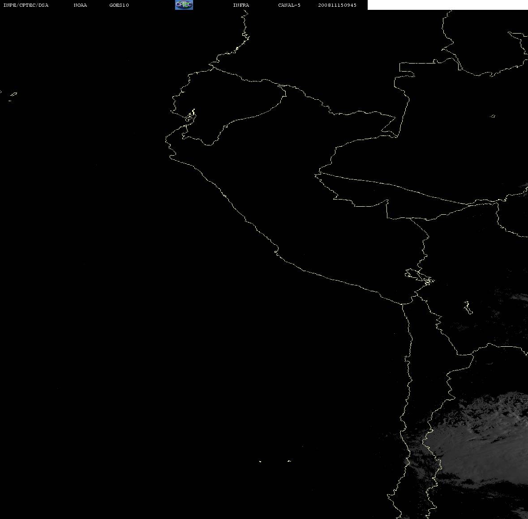Click the large gray cloud mass over Argentina
Image resolution: width=528 pixels, height=519 pixels.
(x=481, y=441)
